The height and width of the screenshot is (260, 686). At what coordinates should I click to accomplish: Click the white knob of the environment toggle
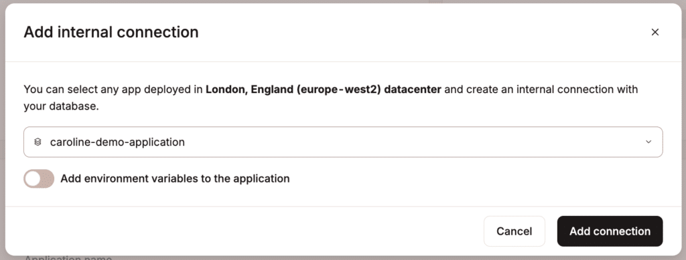pyautogui.click(x=33, y=178)
